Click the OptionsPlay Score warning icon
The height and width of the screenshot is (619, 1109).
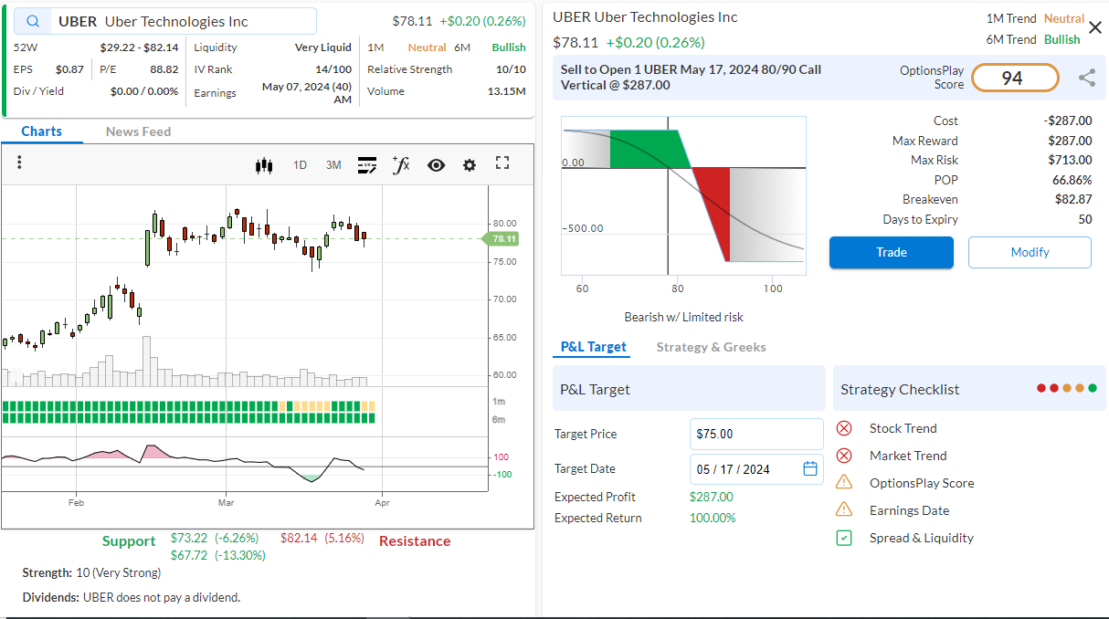(844, 482)
